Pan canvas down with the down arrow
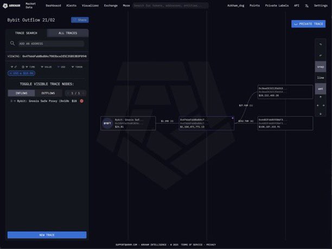 tap(320, 113)
